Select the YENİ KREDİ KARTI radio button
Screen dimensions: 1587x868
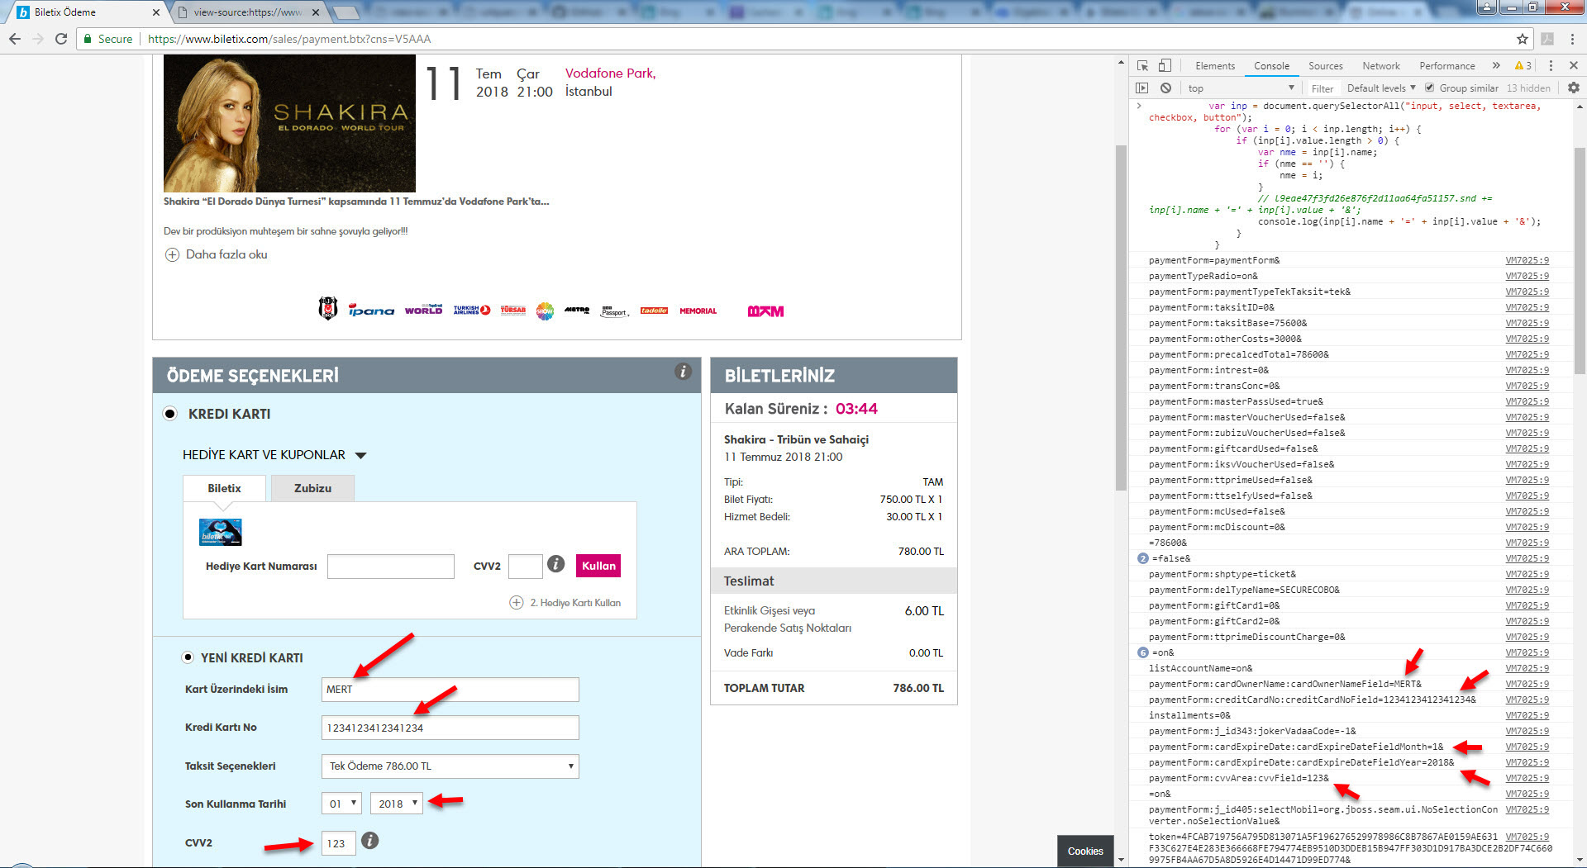point(188,657)
